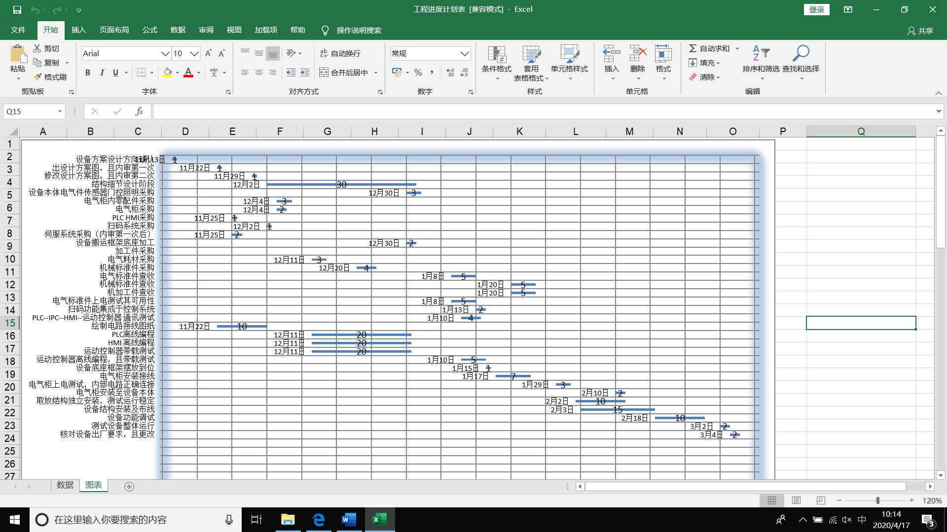Click the Insert Function fx icon

(x=139, y=111)
